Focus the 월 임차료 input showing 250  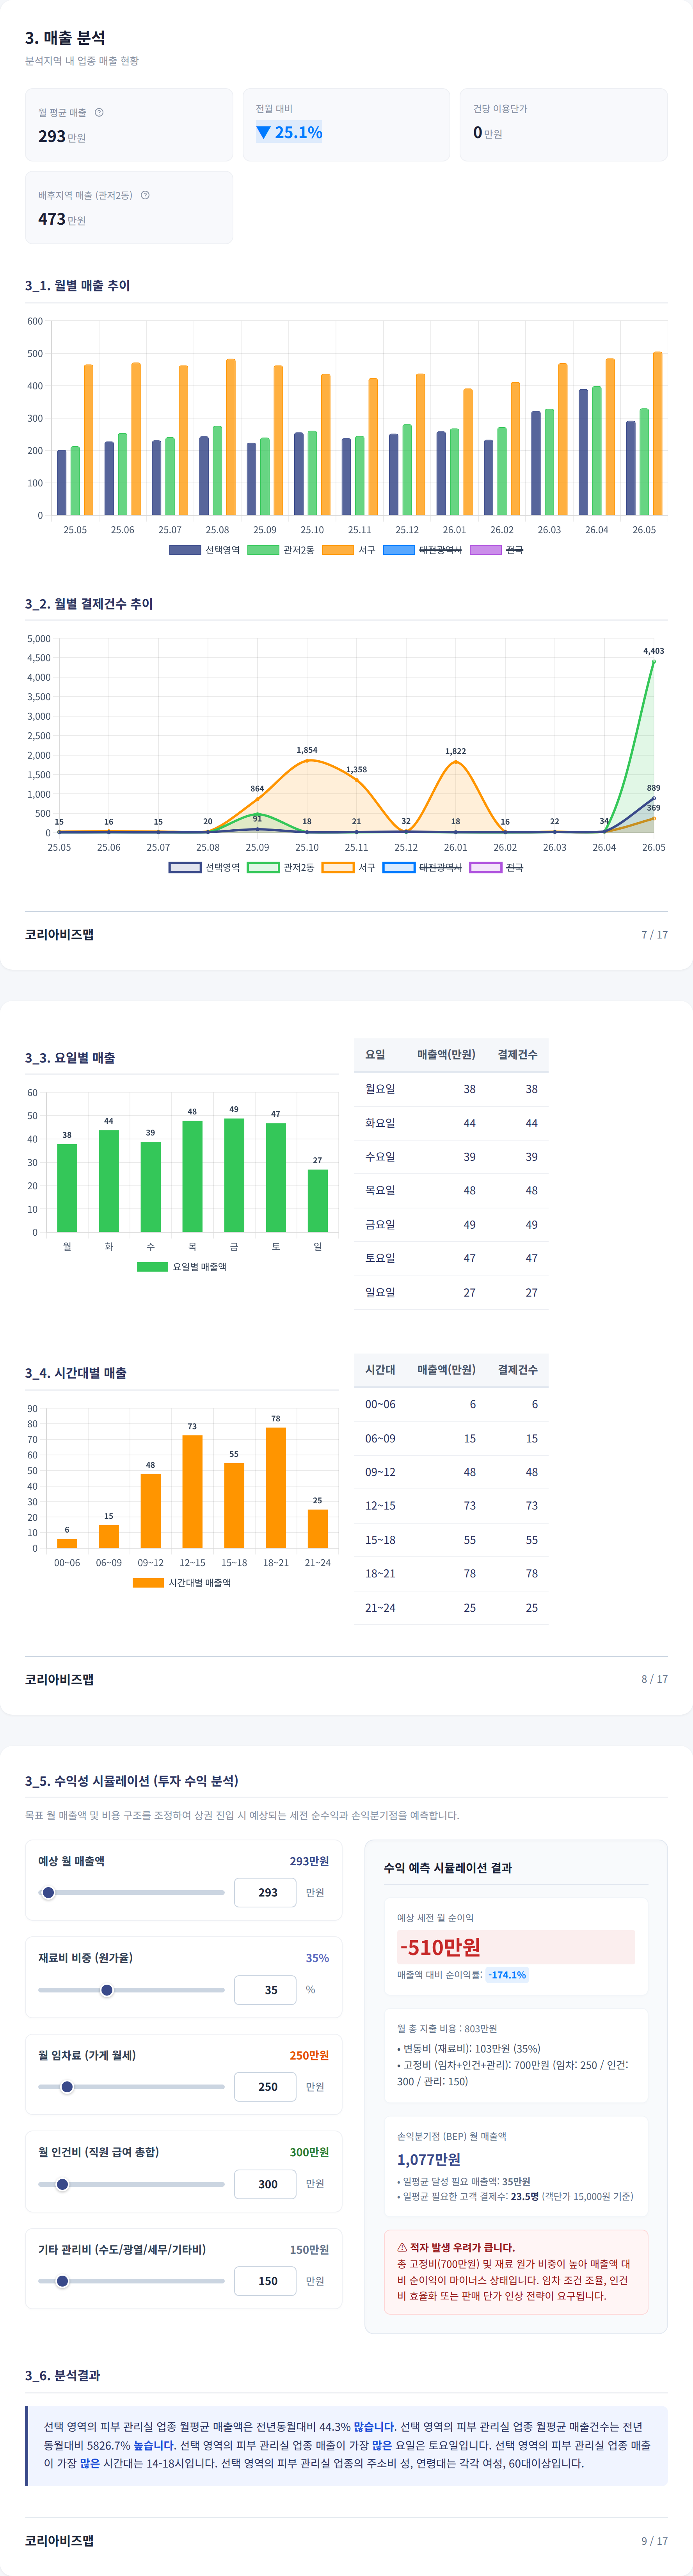pyautogui.click(x=265, y=2087)
